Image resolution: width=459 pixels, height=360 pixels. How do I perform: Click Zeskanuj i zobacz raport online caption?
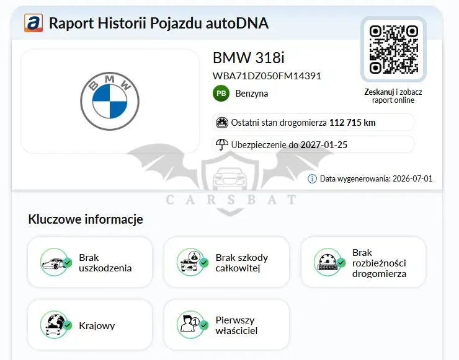393,96
